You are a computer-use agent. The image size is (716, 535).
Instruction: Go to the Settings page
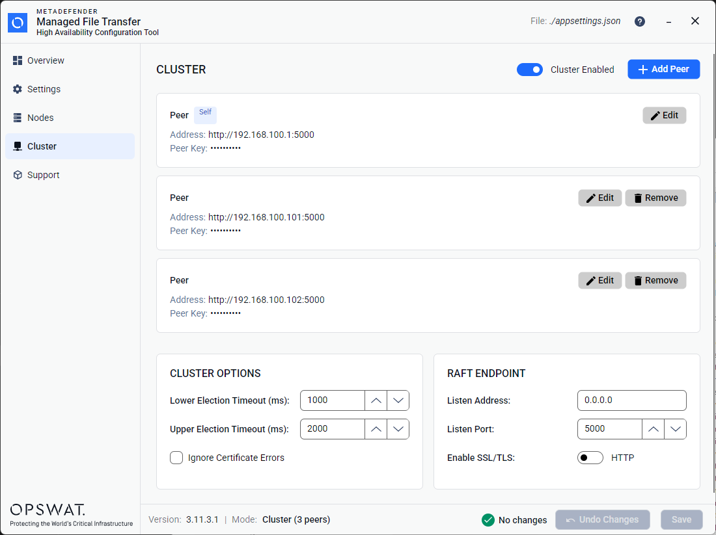coord(70,90)
